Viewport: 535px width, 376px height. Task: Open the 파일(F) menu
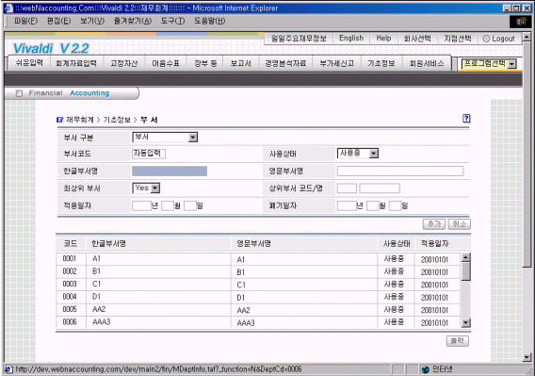[x=25, y=21]
